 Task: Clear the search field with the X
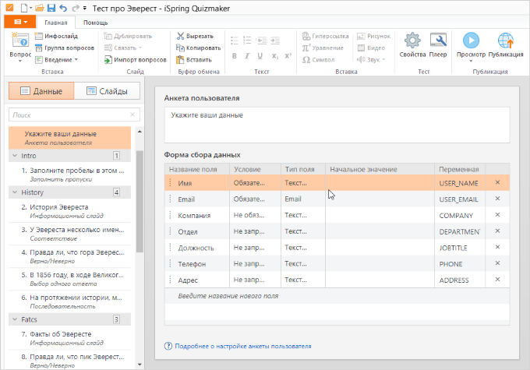pyautogui.click(x=132, y=115)
